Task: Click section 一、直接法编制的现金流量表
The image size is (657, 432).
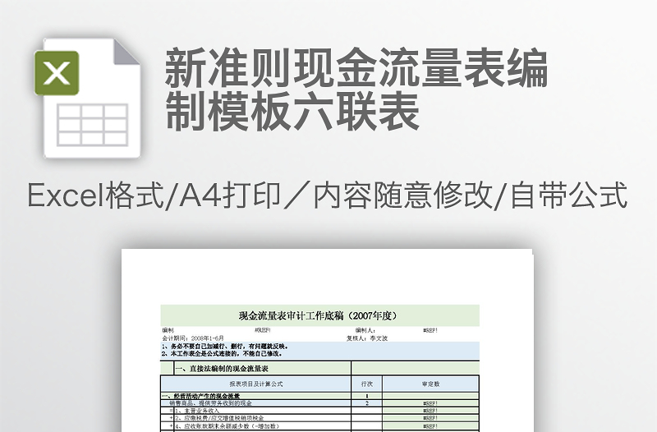Action: pyautogui.click(x=222, y=369)
